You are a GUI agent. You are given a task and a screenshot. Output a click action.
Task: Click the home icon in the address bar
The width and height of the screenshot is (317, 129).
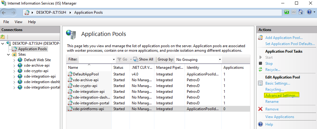coord(301,12)
